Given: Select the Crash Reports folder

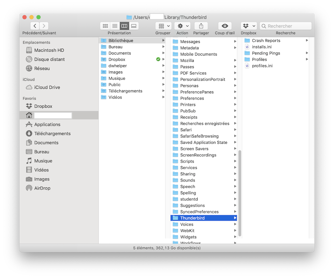Looking at the screenshot, I should click(x=276, y=41).
